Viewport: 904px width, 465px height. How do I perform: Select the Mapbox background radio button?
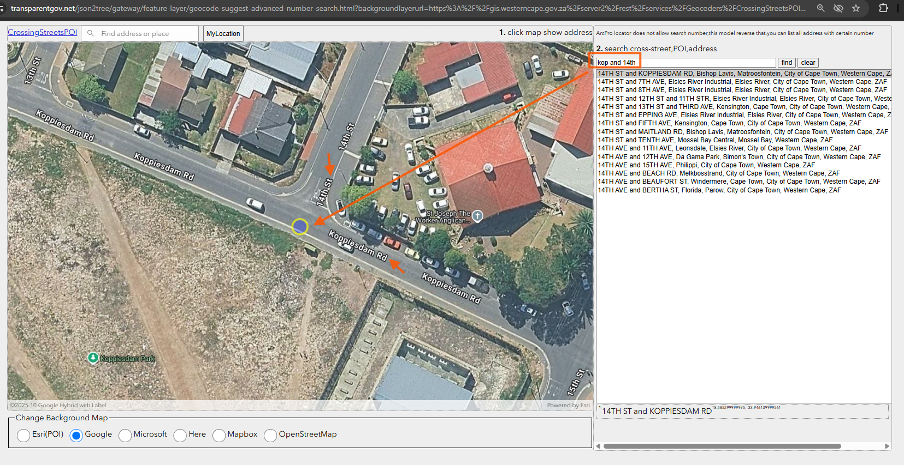coord(219,435)
